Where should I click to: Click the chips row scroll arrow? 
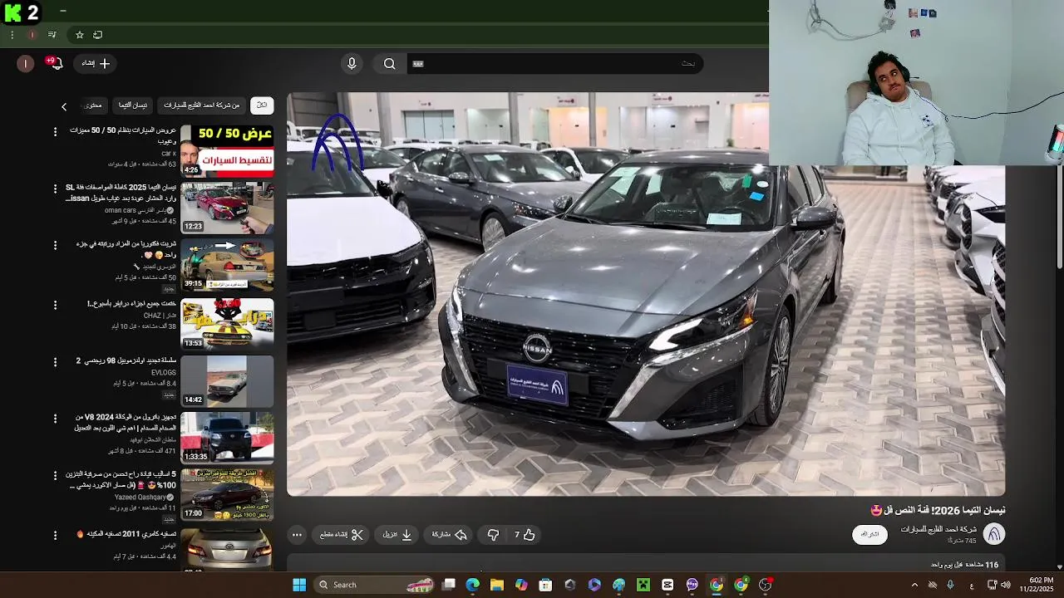coord(64,106)
